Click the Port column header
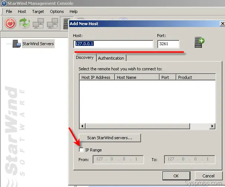225x187 pixels. coord(168,77)
